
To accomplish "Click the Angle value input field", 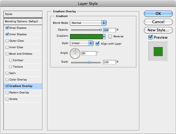I will tap(89, 53).
